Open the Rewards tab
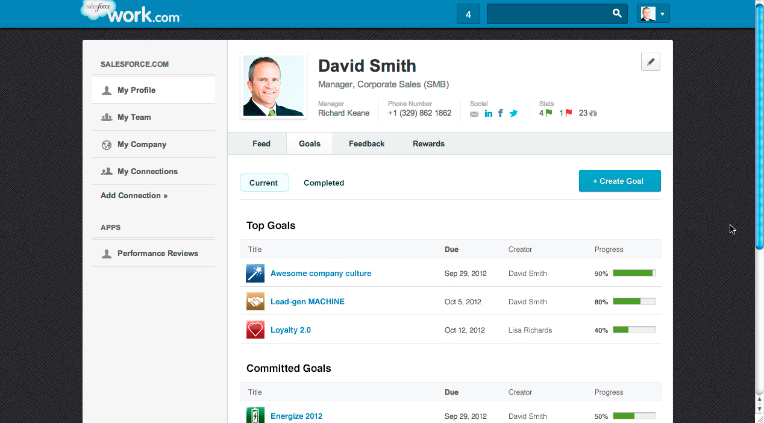This screenshot has width=764, height=423. point(428,144)
